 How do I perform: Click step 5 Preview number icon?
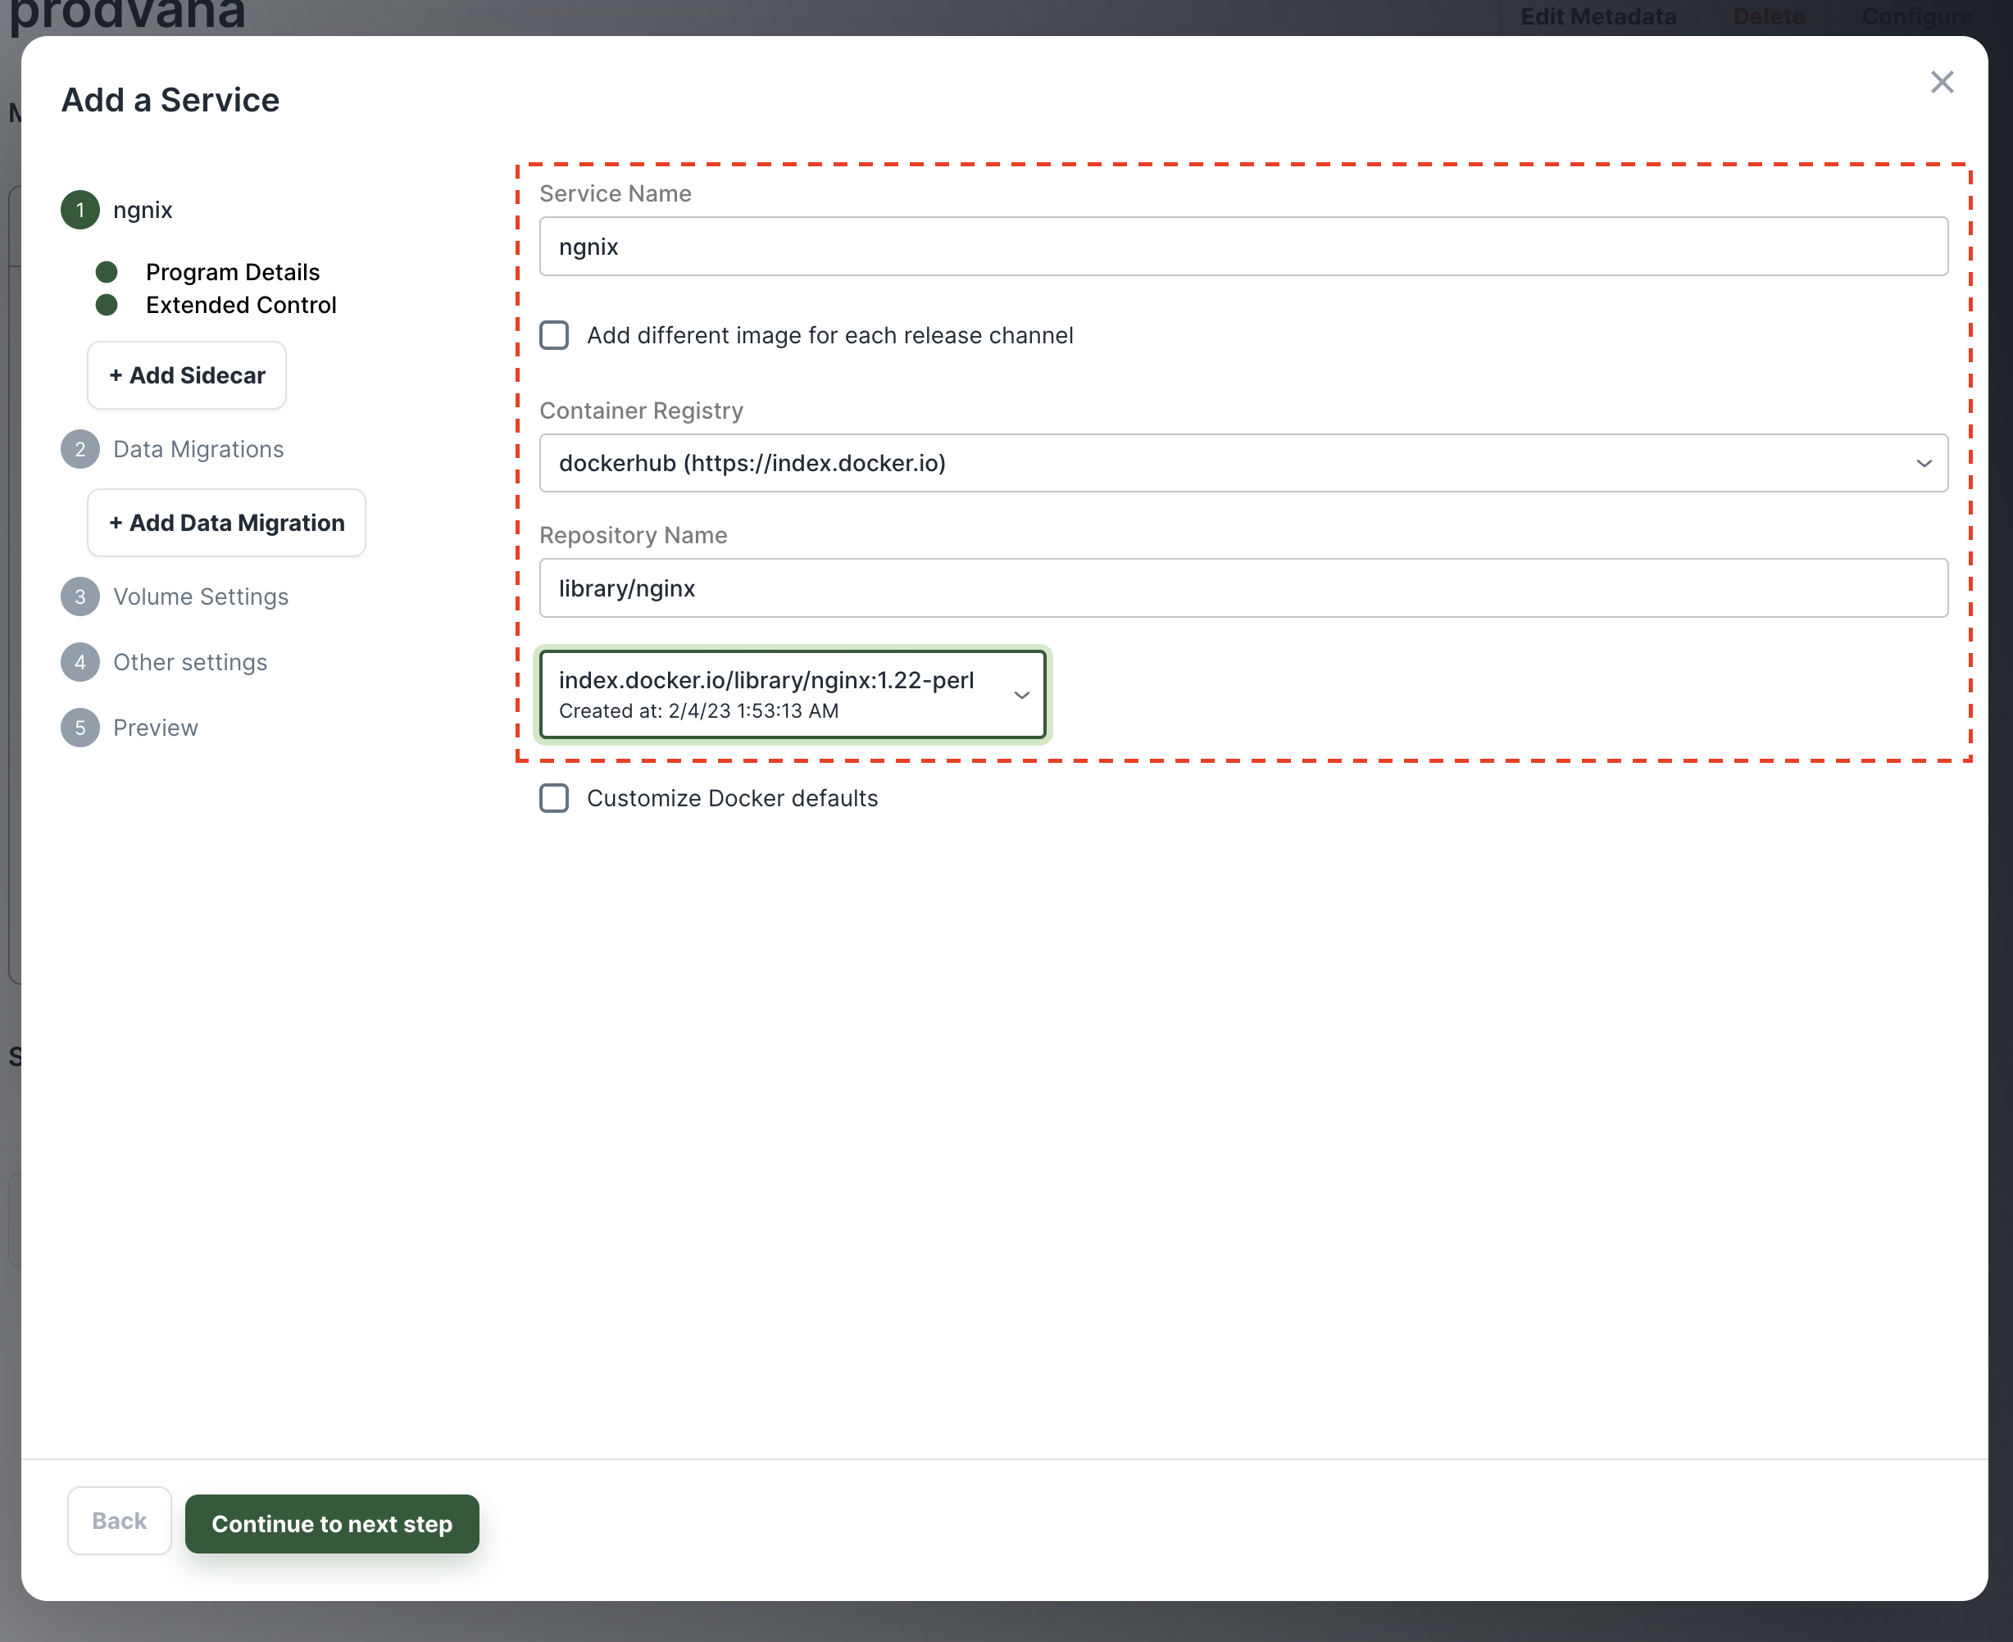pos(80,728)
